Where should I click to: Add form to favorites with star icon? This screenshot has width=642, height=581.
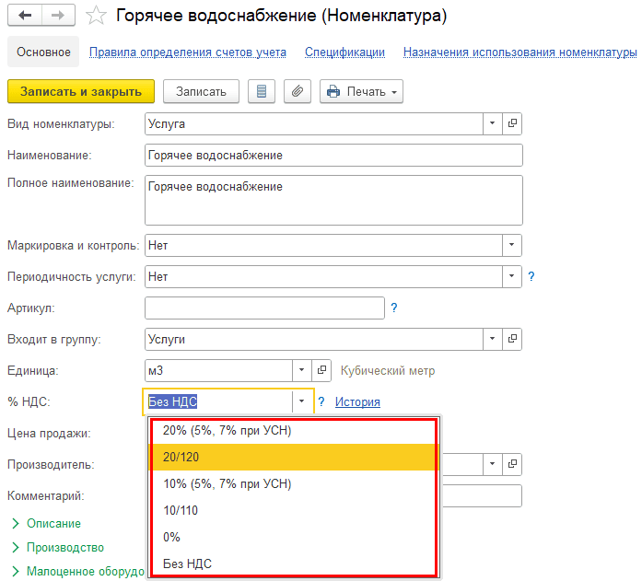coord(95,16)
